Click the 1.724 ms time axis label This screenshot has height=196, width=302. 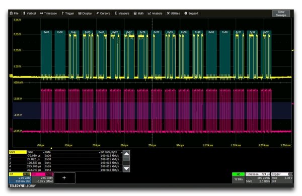pos(285,145)
